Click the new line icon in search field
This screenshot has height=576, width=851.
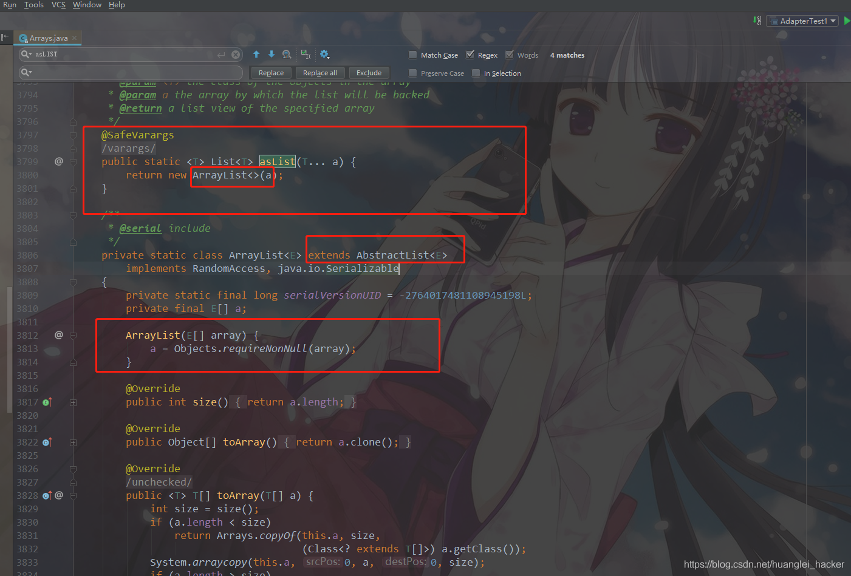[221, 55]
